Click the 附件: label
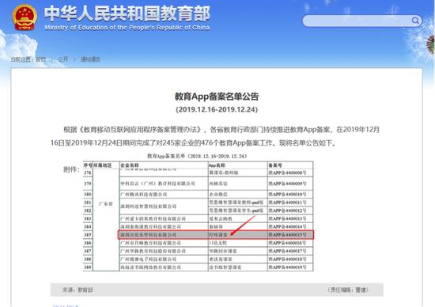Image resolution: width=435 pixels, height=307 pixels. click(x=71, y=169)
